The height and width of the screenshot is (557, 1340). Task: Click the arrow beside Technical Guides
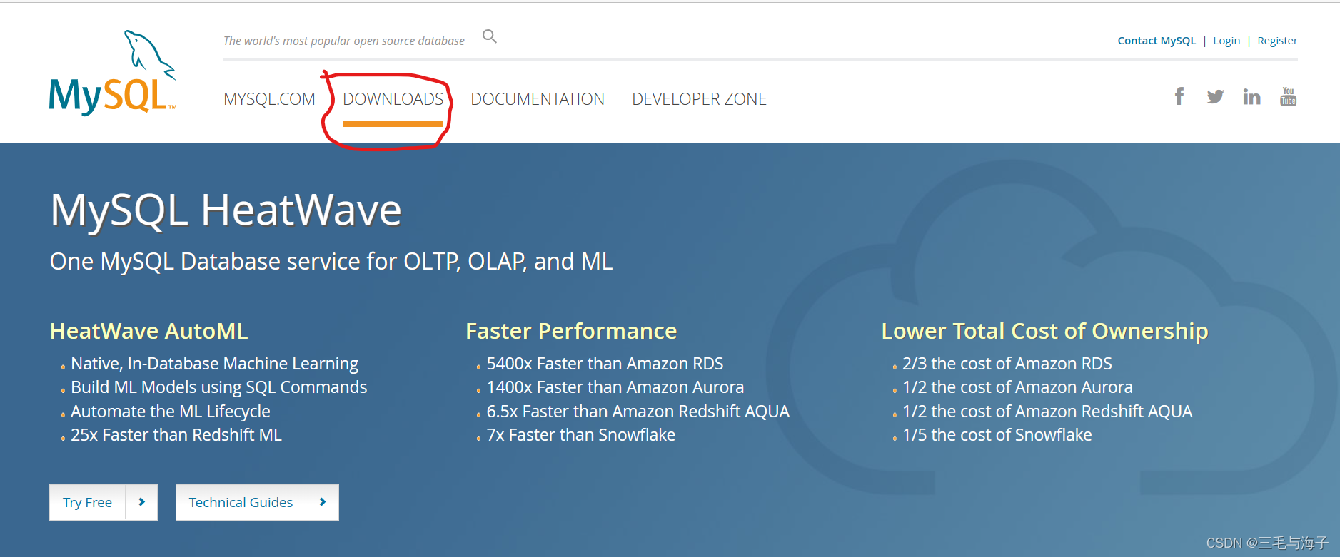(323, 502)
